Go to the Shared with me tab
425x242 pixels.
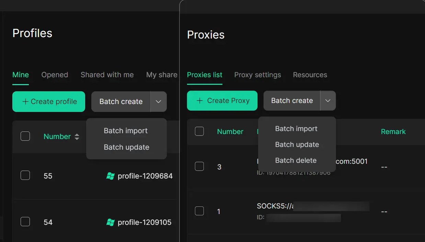pos(107,75)
